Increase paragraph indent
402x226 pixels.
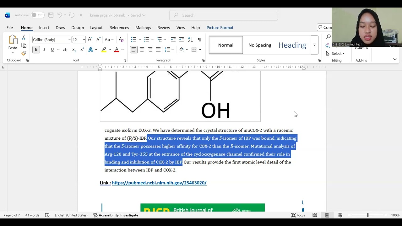click(182, 40)
